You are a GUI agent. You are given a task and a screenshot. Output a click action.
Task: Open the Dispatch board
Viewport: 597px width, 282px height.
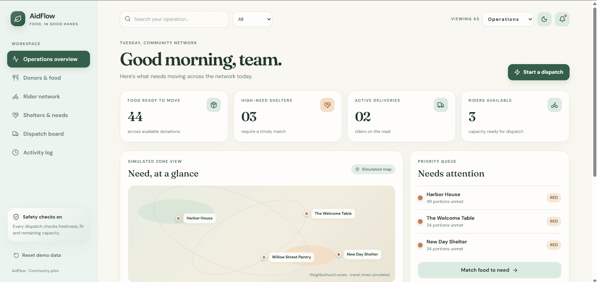(49, 134)
